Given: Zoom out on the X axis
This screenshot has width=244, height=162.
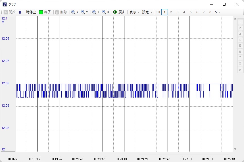Looking at the screenshot, I should (105, 12).
